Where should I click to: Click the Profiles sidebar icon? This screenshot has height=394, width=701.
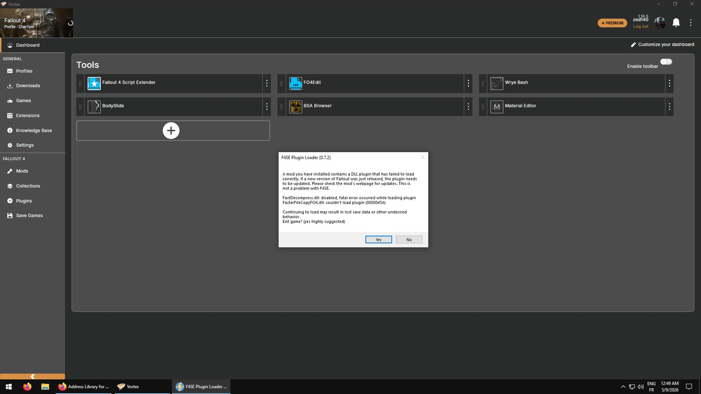10,71
